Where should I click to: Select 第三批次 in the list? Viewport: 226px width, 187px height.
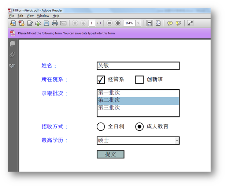click(138, 108)
